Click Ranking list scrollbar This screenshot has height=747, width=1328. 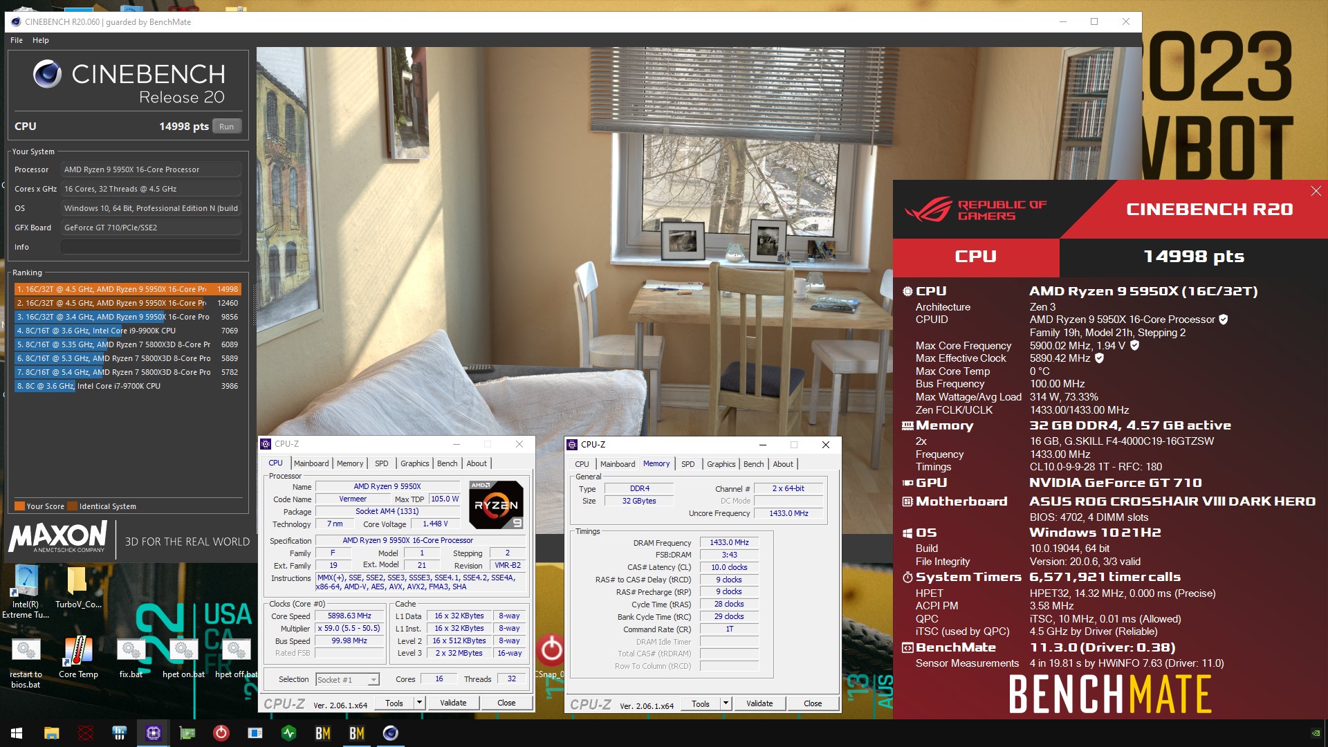click(x=253, y=304)
